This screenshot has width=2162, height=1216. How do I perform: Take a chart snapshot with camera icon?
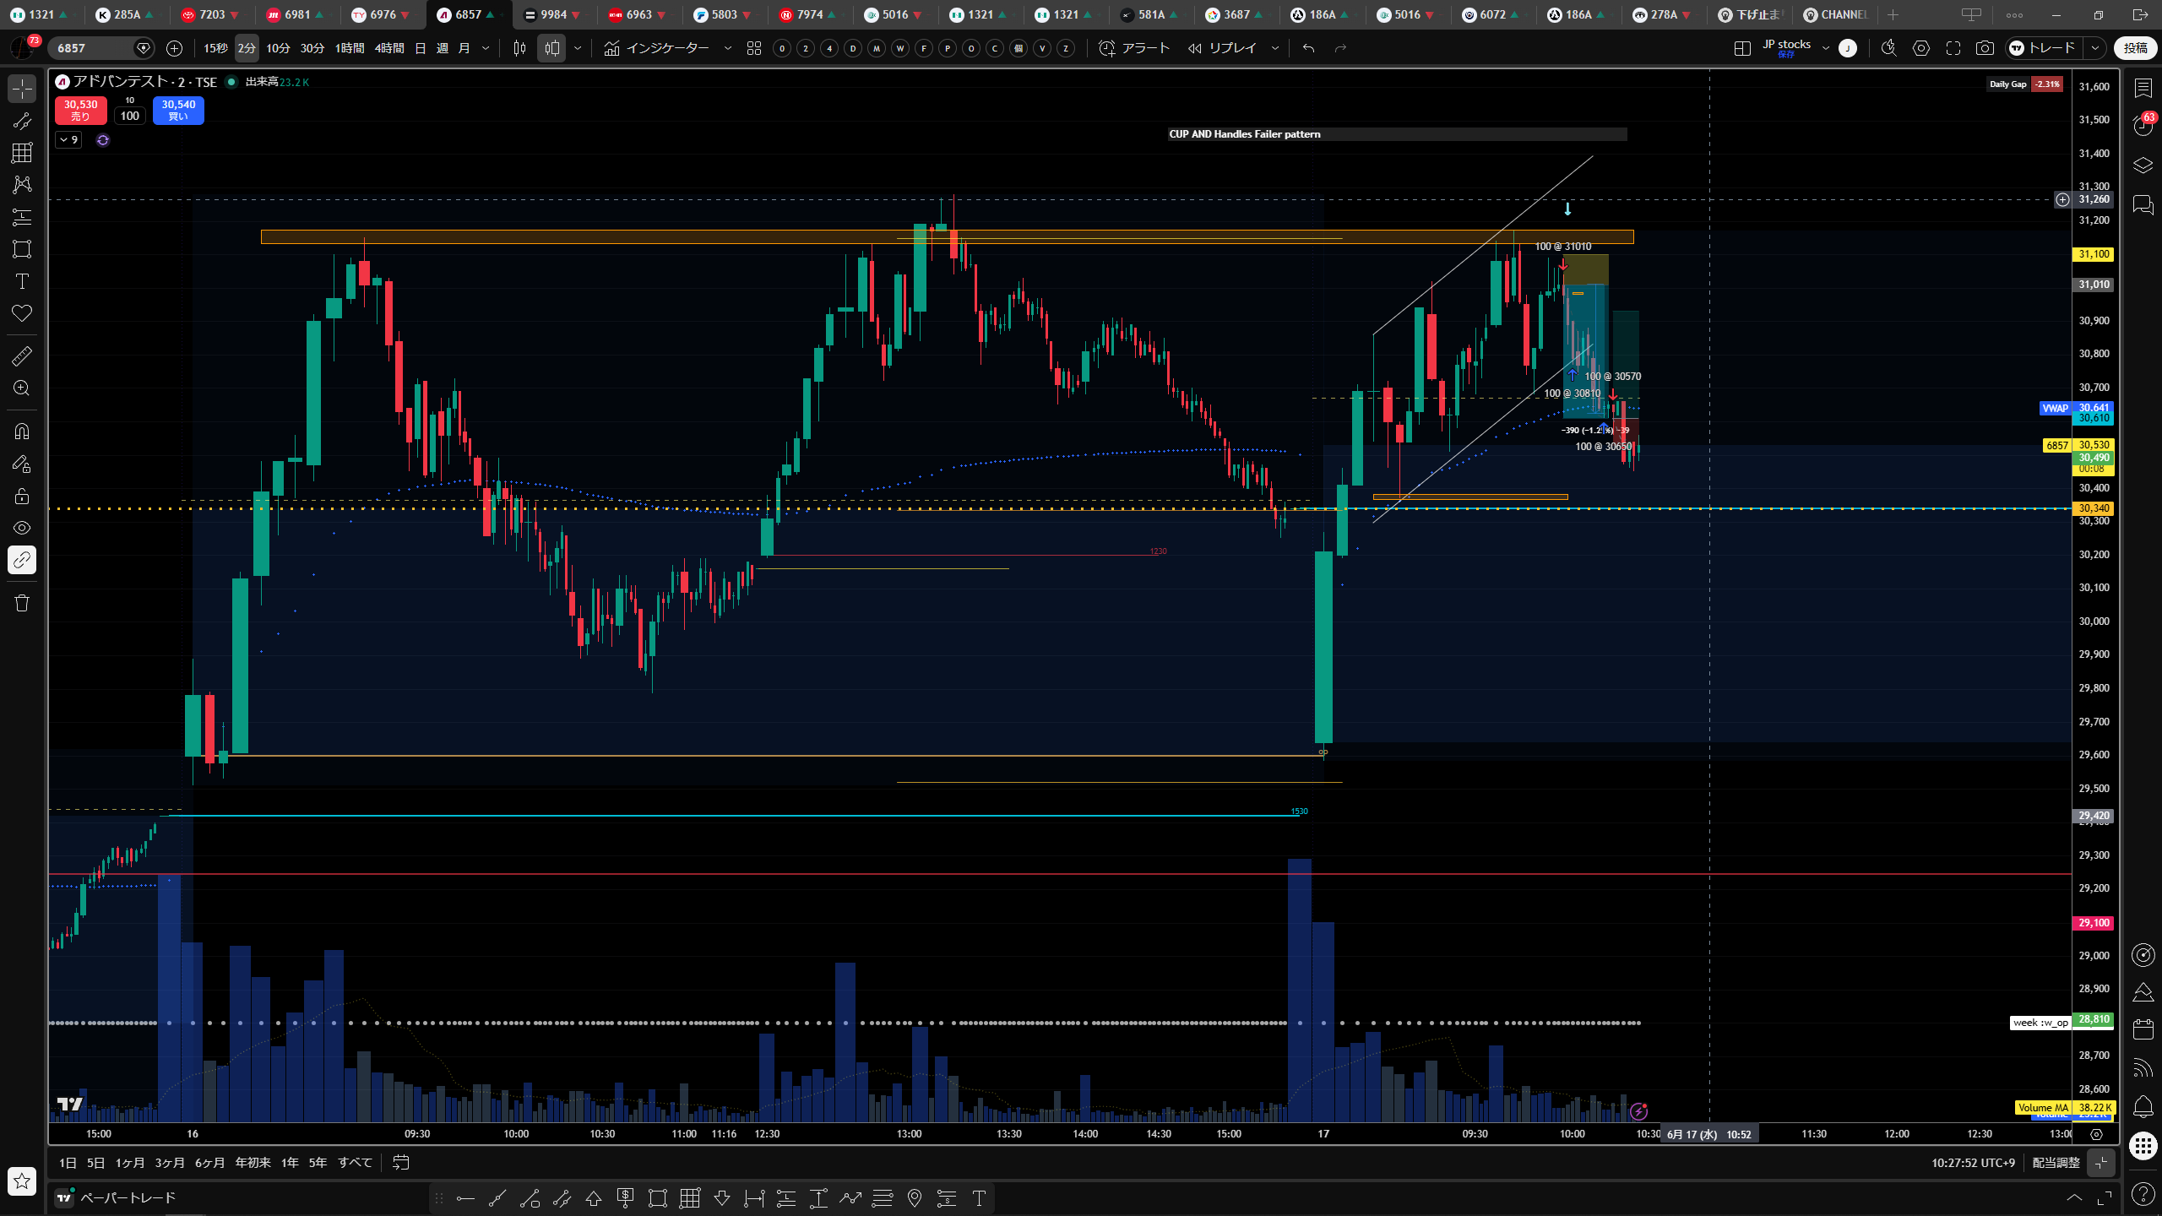(x=1985, y=48)
